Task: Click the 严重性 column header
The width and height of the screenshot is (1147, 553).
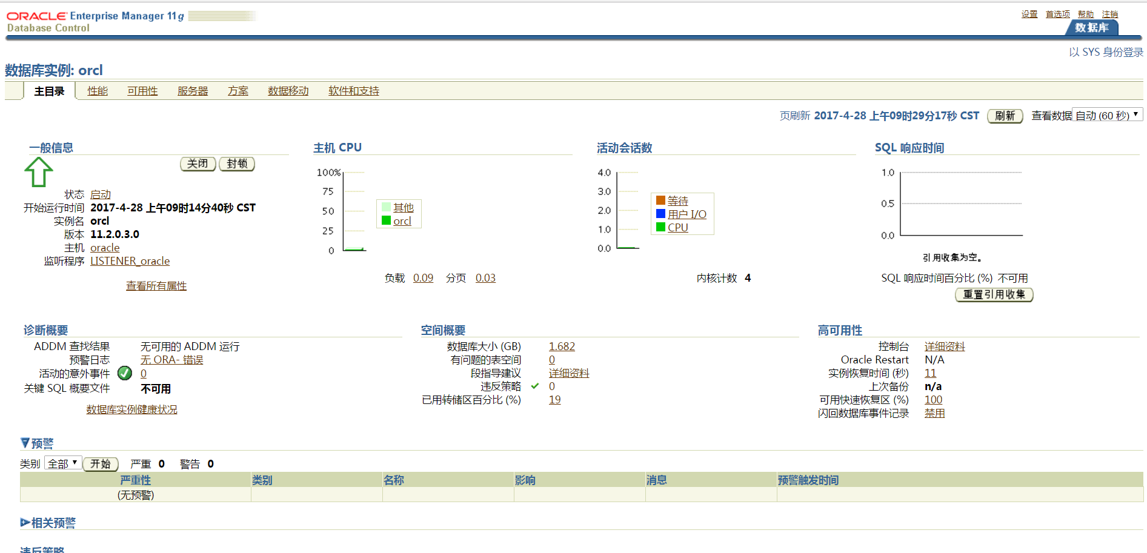Action: pos(135,480)
